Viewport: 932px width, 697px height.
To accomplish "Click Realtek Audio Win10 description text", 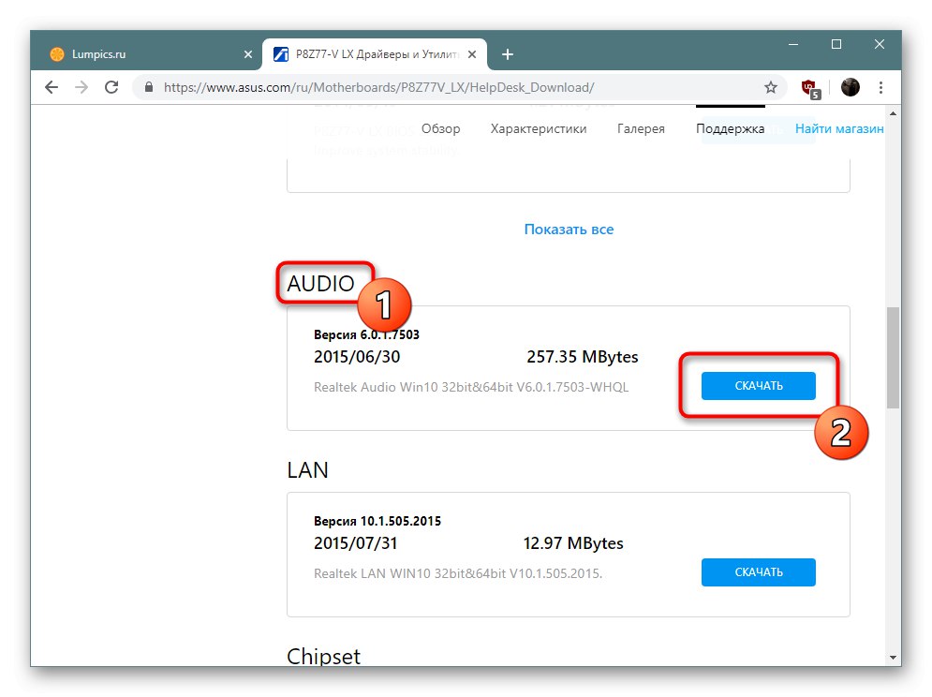I will click(x=471, y=387).
